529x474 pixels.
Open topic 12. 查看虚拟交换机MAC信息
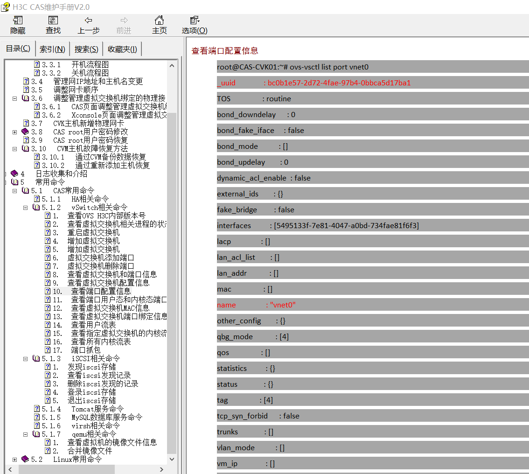[101, 308]
